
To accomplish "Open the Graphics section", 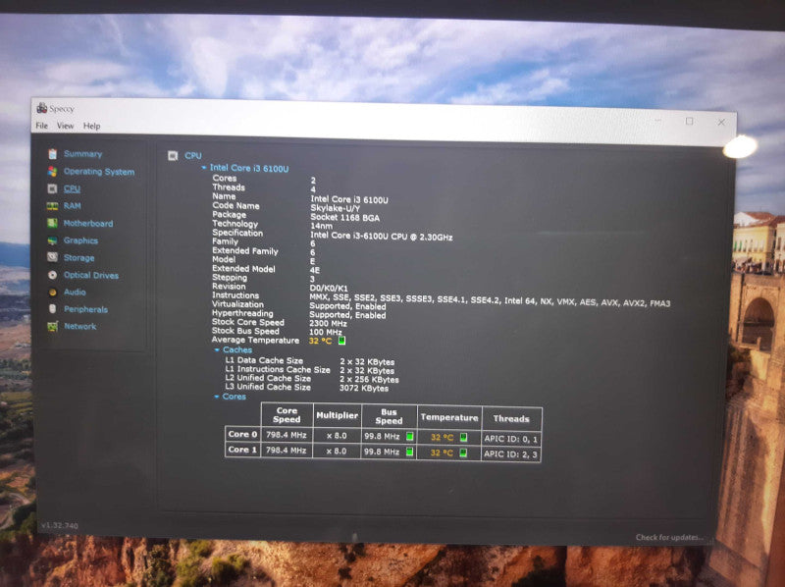I will 80,240.
